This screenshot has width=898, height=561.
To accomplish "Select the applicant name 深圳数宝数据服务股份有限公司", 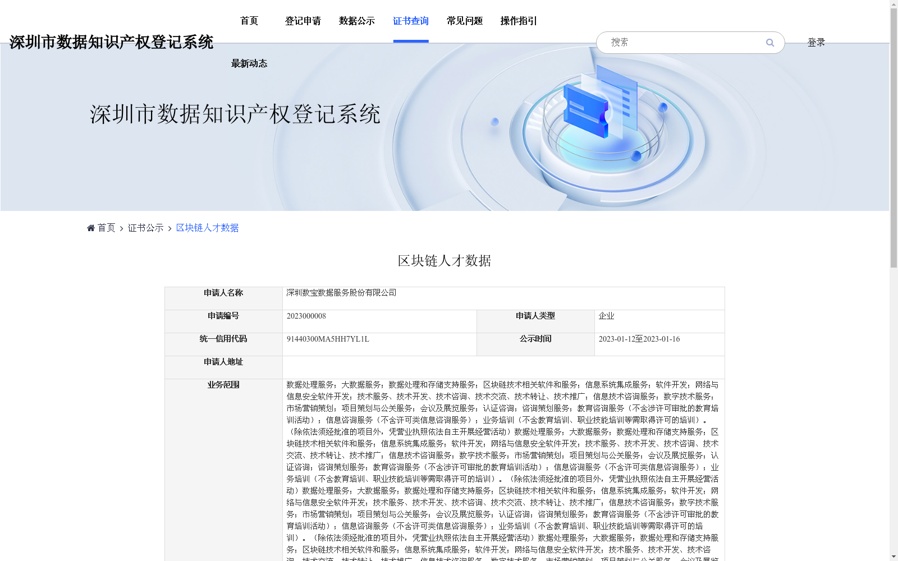I will [341, 293].
